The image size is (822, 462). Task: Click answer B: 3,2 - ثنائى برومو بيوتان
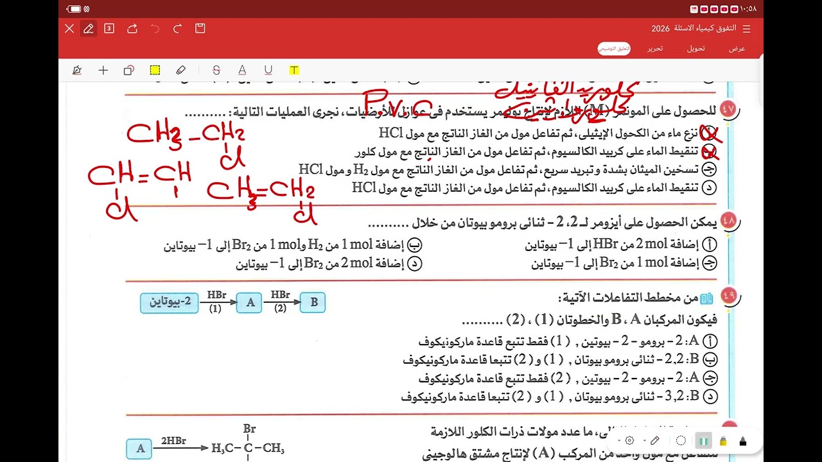[x=560, y=397]
